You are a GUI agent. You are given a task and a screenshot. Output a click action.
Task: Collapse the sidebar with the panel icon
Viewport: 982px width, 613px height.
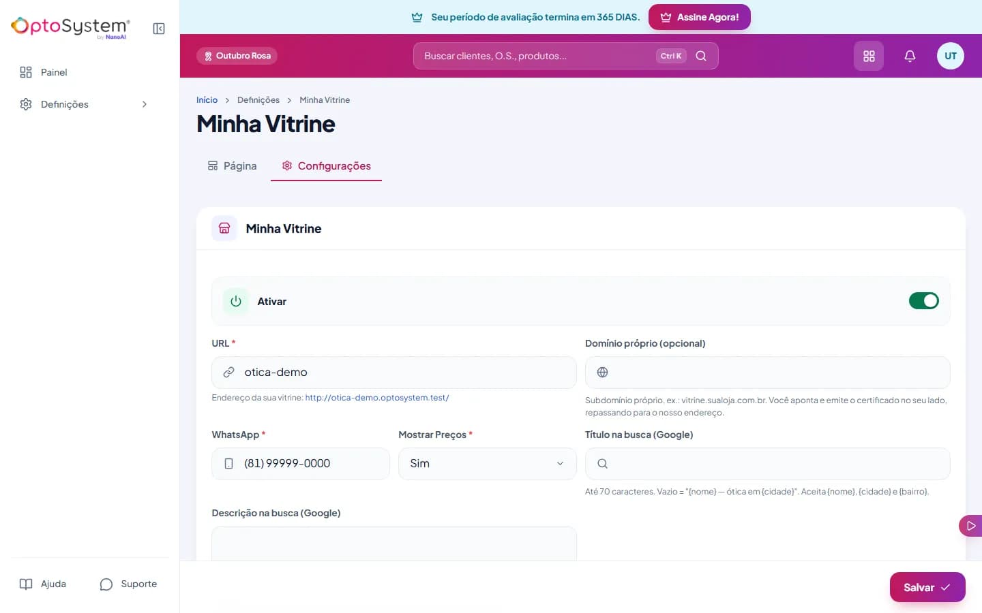coord(159,29)
